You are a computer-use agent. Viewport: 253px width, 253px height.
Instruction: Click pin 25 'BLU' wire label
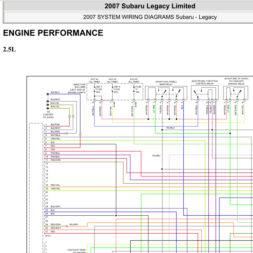click(x=53, y=210)
